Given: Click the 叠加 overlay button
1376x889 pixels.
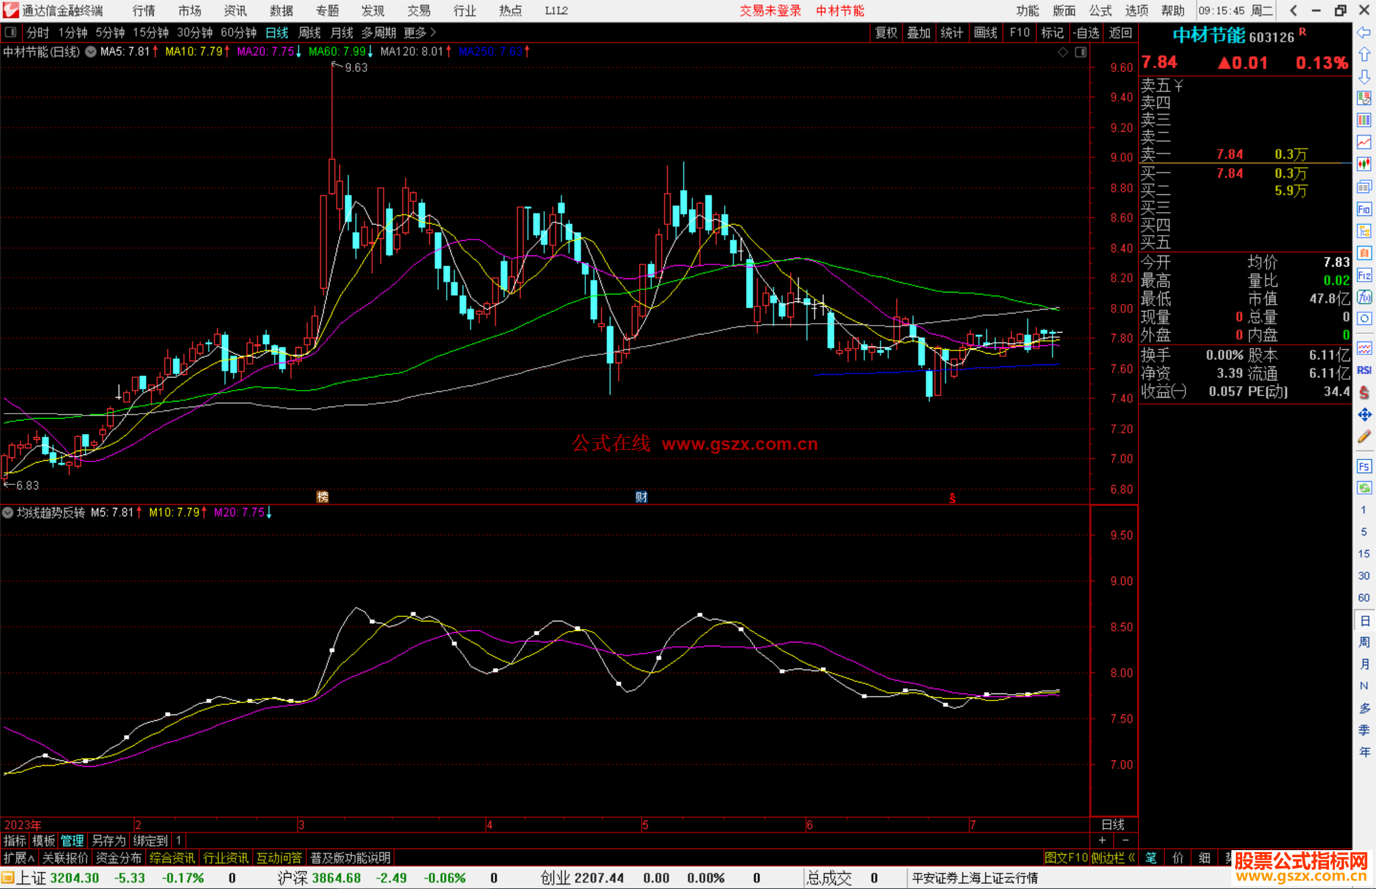Looking at the screenshot, I should tap(919, 33).
